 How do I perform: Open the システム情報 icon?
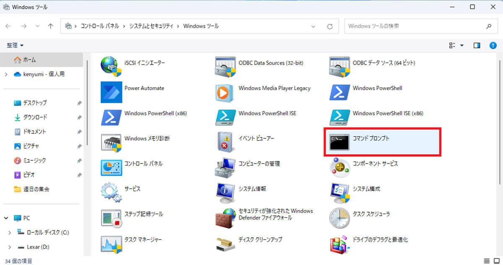click(226, 193)
